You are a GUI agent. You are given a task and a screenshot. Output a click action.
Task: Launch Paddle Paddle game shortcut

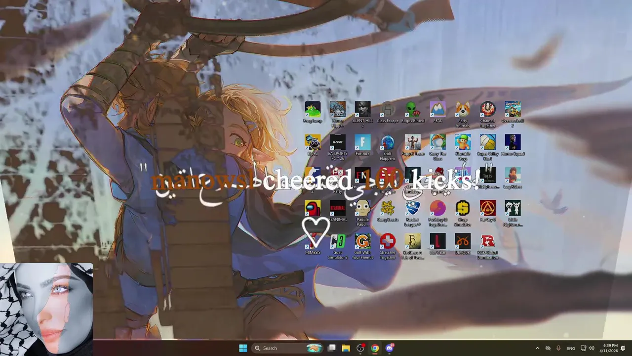tap(362, 214)
